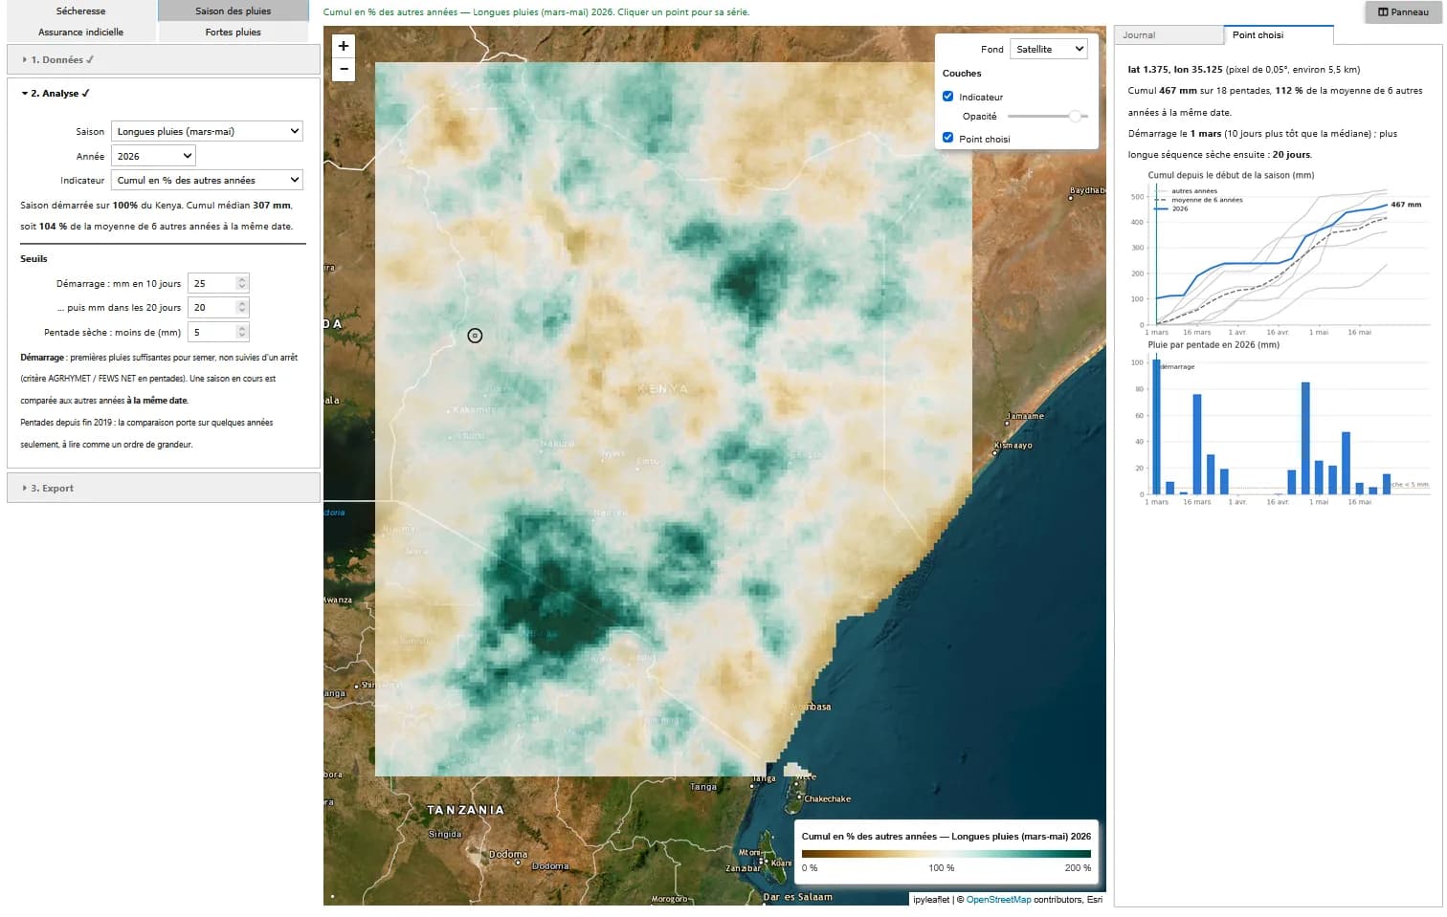The height and width of the screenshot is (917, 1447).
Task: Zoom in on the map
Action: [x=344, y=46]
